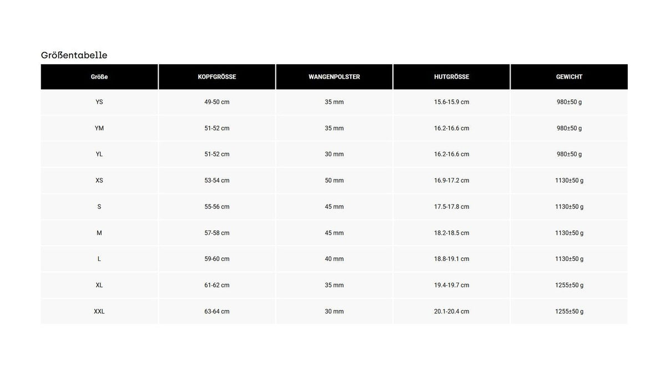Screen dimensions: 666x374
Task: Select the 19.4-19.7 cm hat size cell
Action: click(452, 285)
